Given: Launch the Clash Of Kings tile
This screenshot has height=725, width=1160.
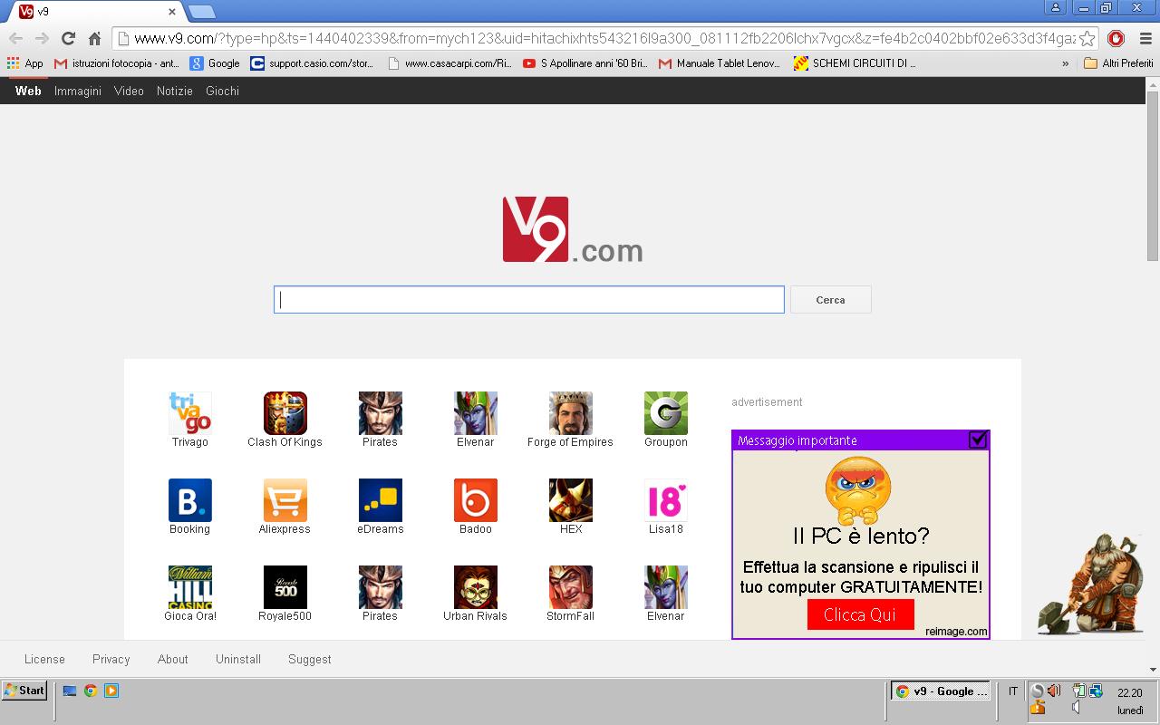Looking at the screenshot, I should click(x=285, y=413).
